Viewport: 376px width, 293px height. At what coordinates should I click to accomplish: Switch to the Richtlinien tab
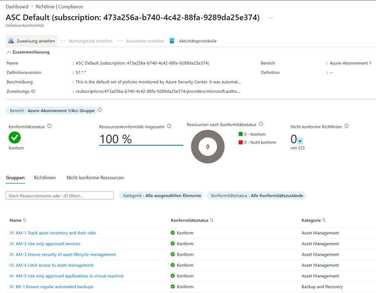[45, 178]
